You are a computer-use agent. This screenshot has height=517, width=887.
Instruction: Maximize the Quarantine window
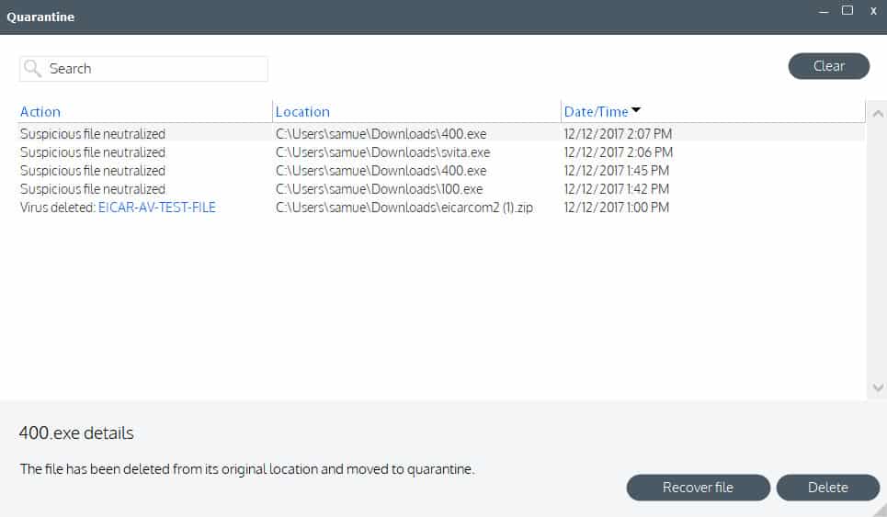tap(847, 11)
